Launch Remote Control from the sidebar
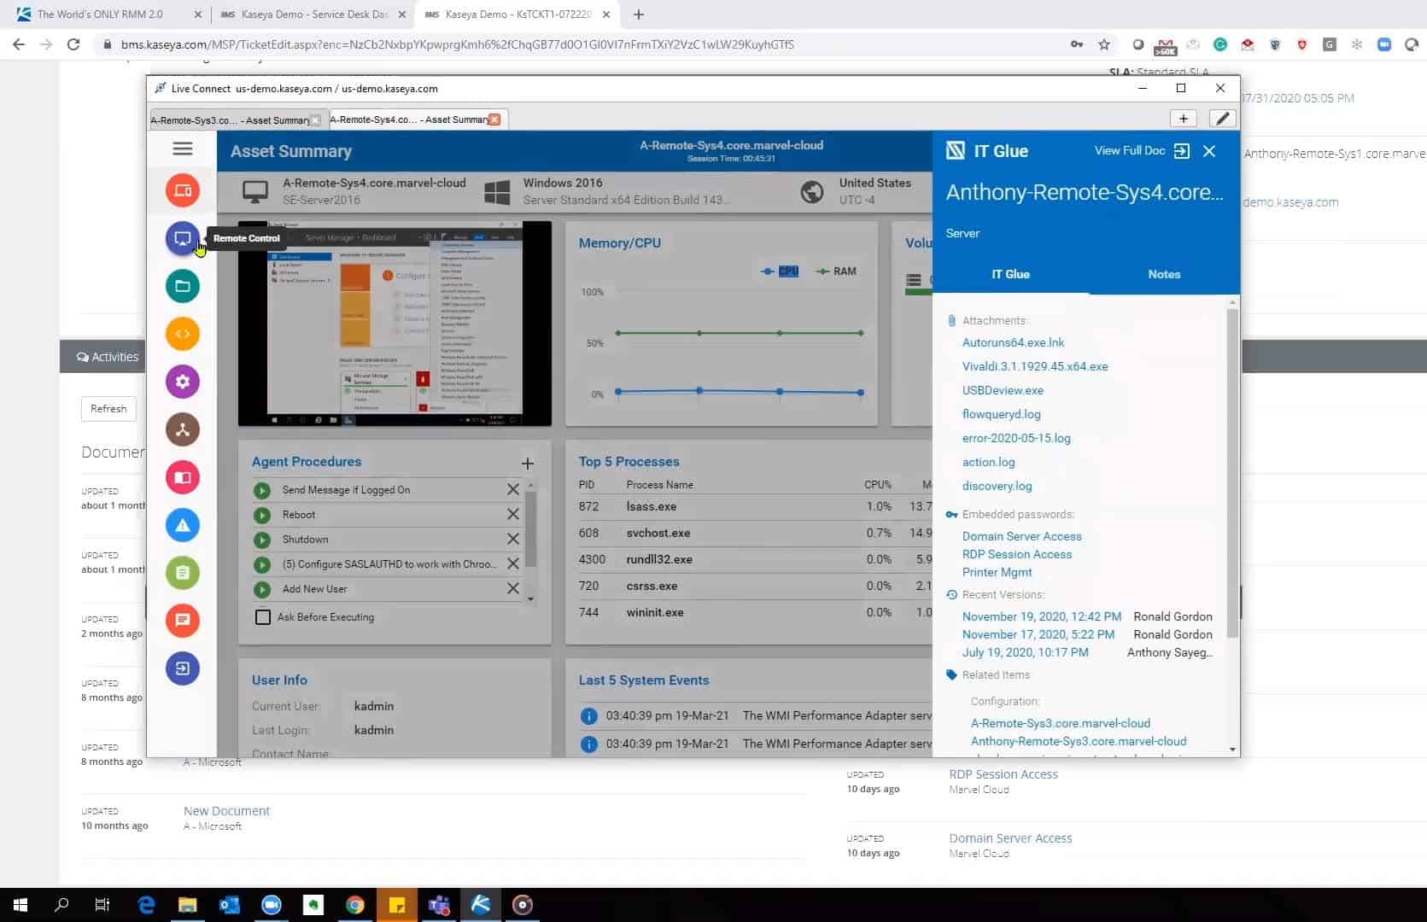Screen dimensions: 1427x922 click(183, 238)
